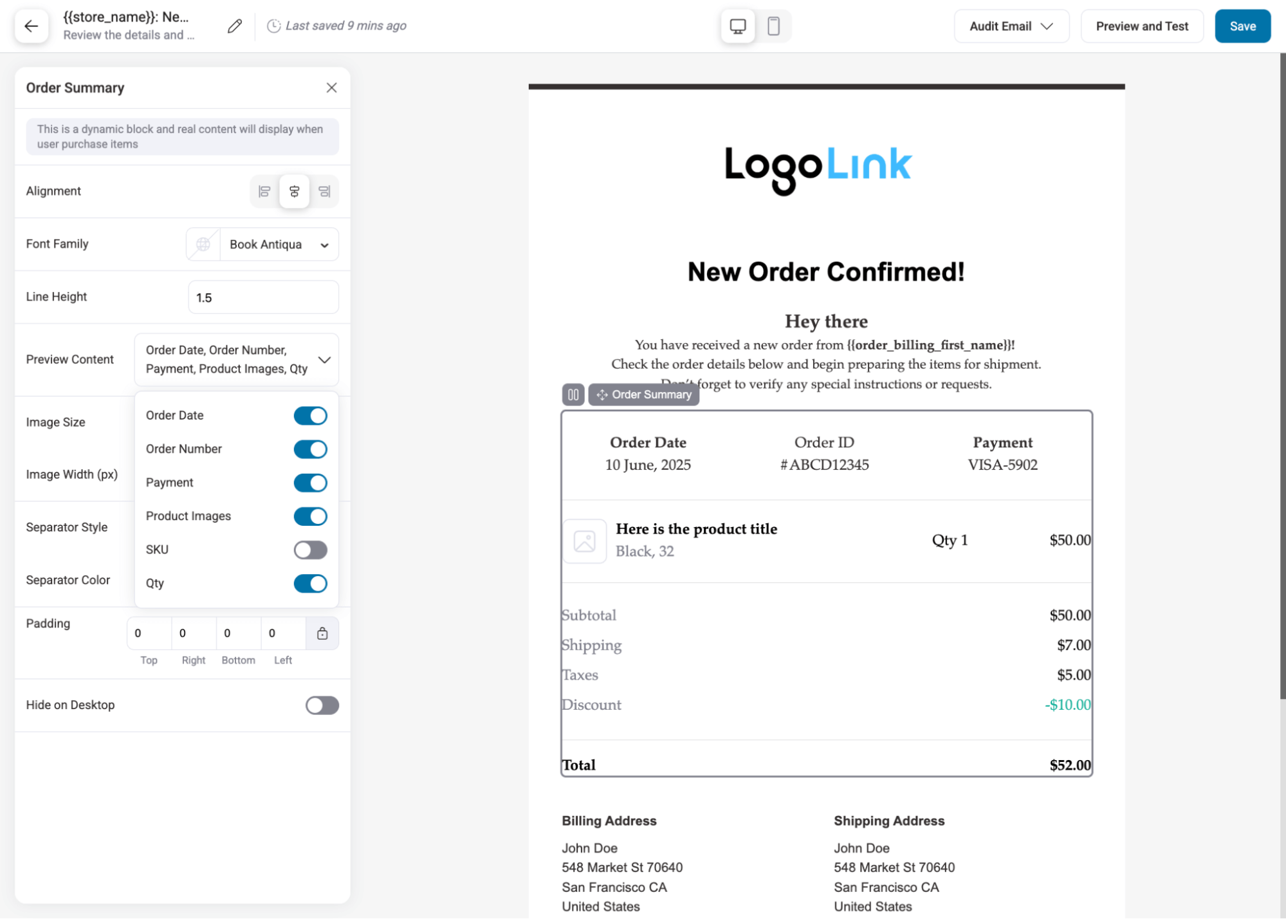Open the Font Family dropdown
Screen dimensions: 1286x919
[x=279, y=245]
